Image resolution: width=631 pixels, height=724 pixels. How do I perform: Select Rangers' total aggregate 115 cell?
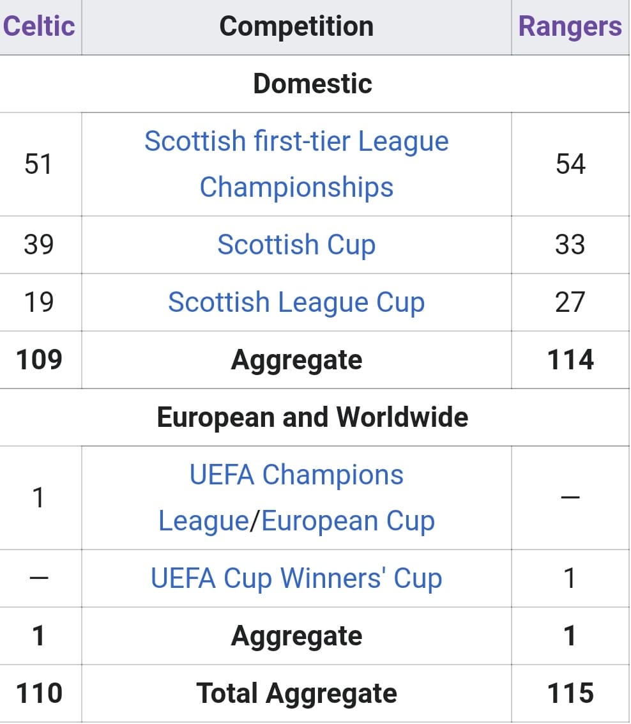[570, 693]
